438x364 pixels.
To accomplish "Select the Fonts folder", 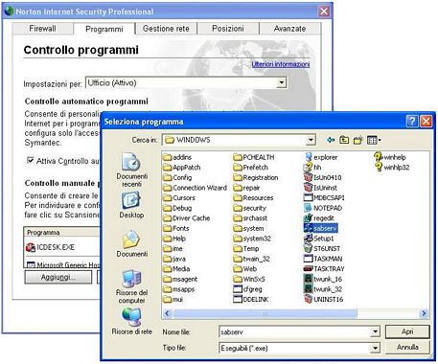I will [176, 228].
